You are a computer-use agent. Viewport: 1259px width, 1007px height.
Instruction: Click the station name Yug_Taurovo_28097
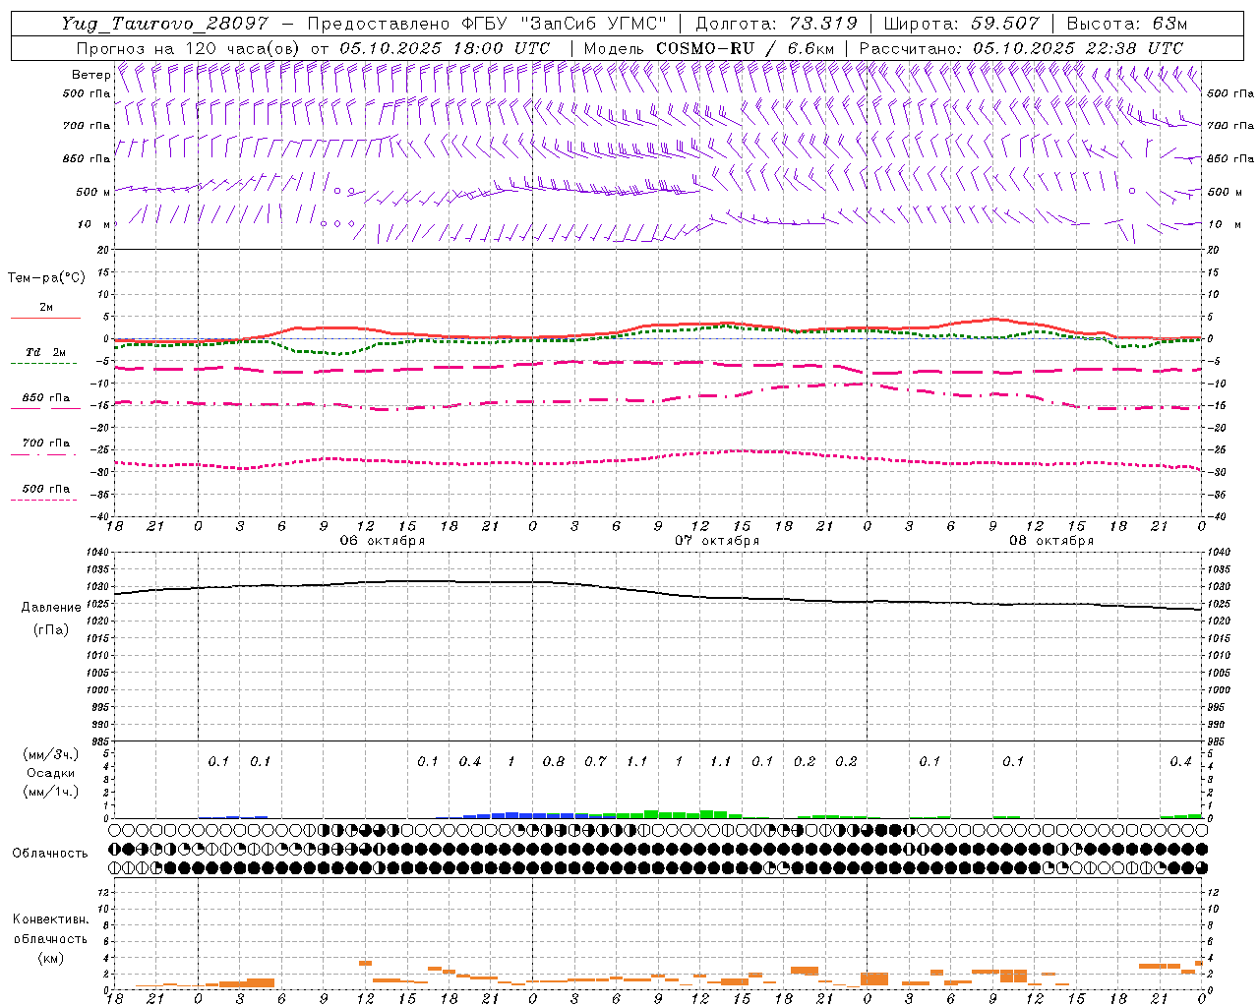point(164,24)
